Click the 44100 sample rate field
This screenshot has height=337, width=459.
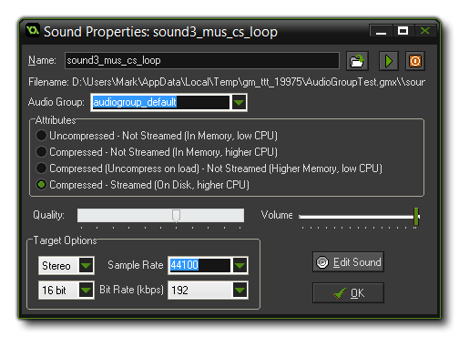199,265
